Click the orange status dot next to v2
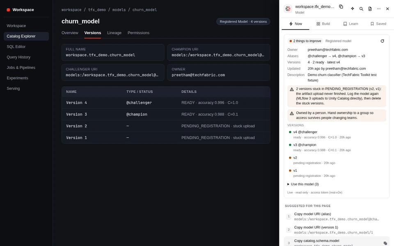 (290, 157)
